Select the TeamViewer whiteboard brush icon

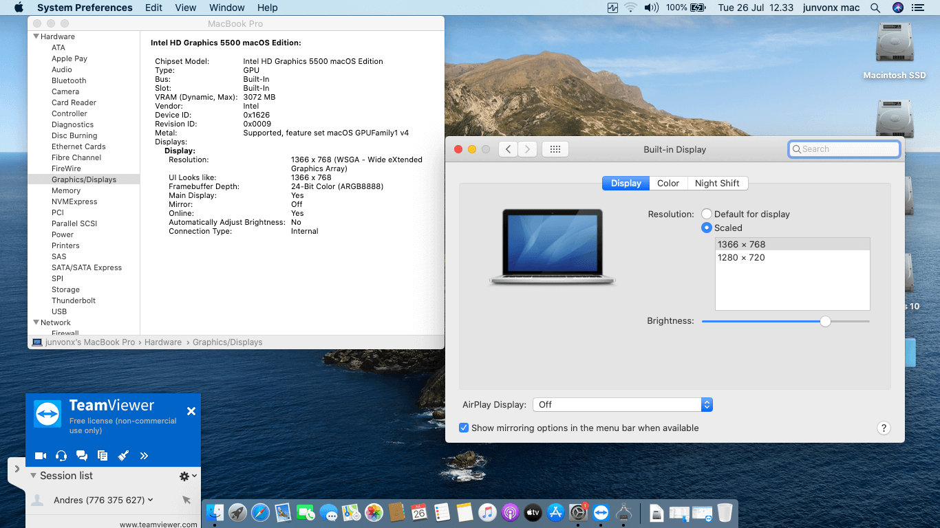pyautogui.click(x=123, y=455)
